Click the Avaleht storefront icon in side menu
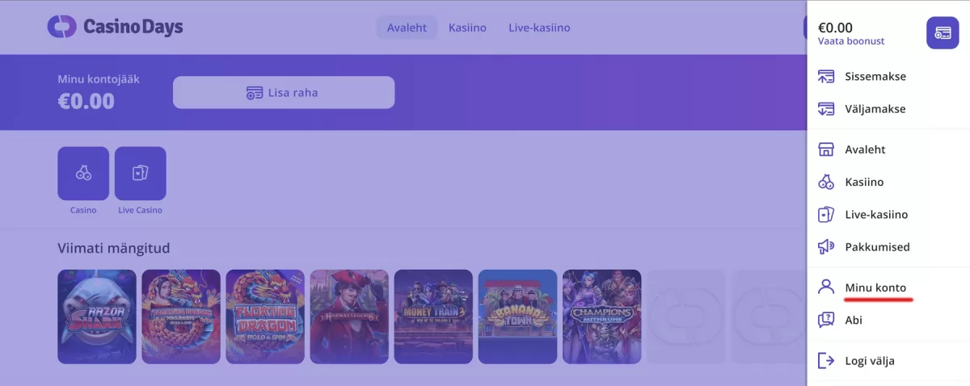The height and width of the screenshot is (386, 970). 826,149
